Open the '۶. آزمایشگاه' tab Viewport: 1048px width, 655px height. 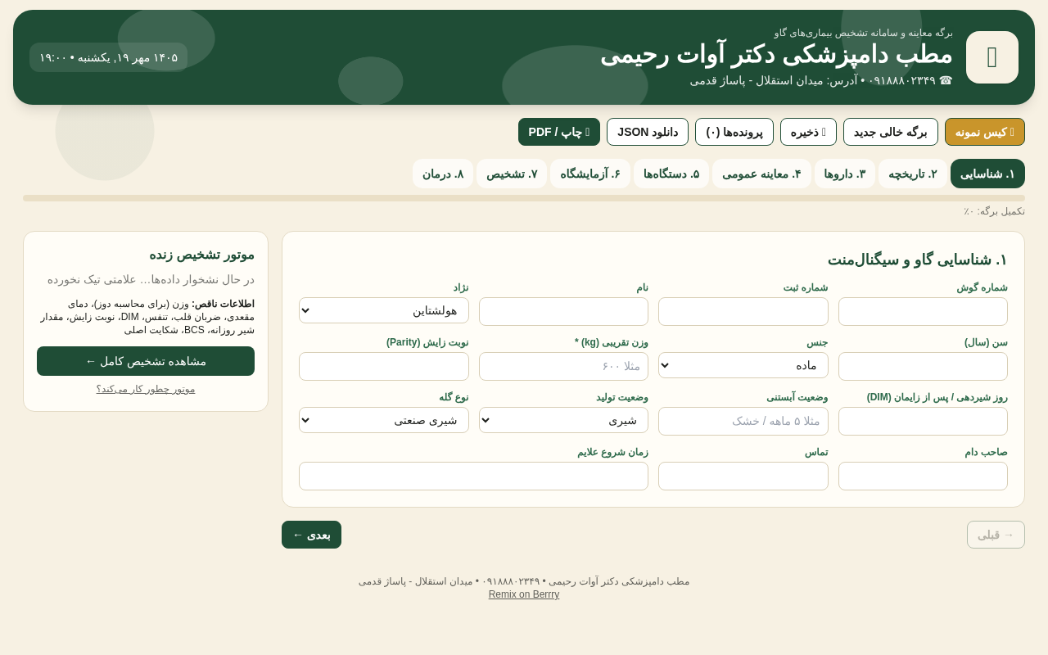(x=590, y=174)
